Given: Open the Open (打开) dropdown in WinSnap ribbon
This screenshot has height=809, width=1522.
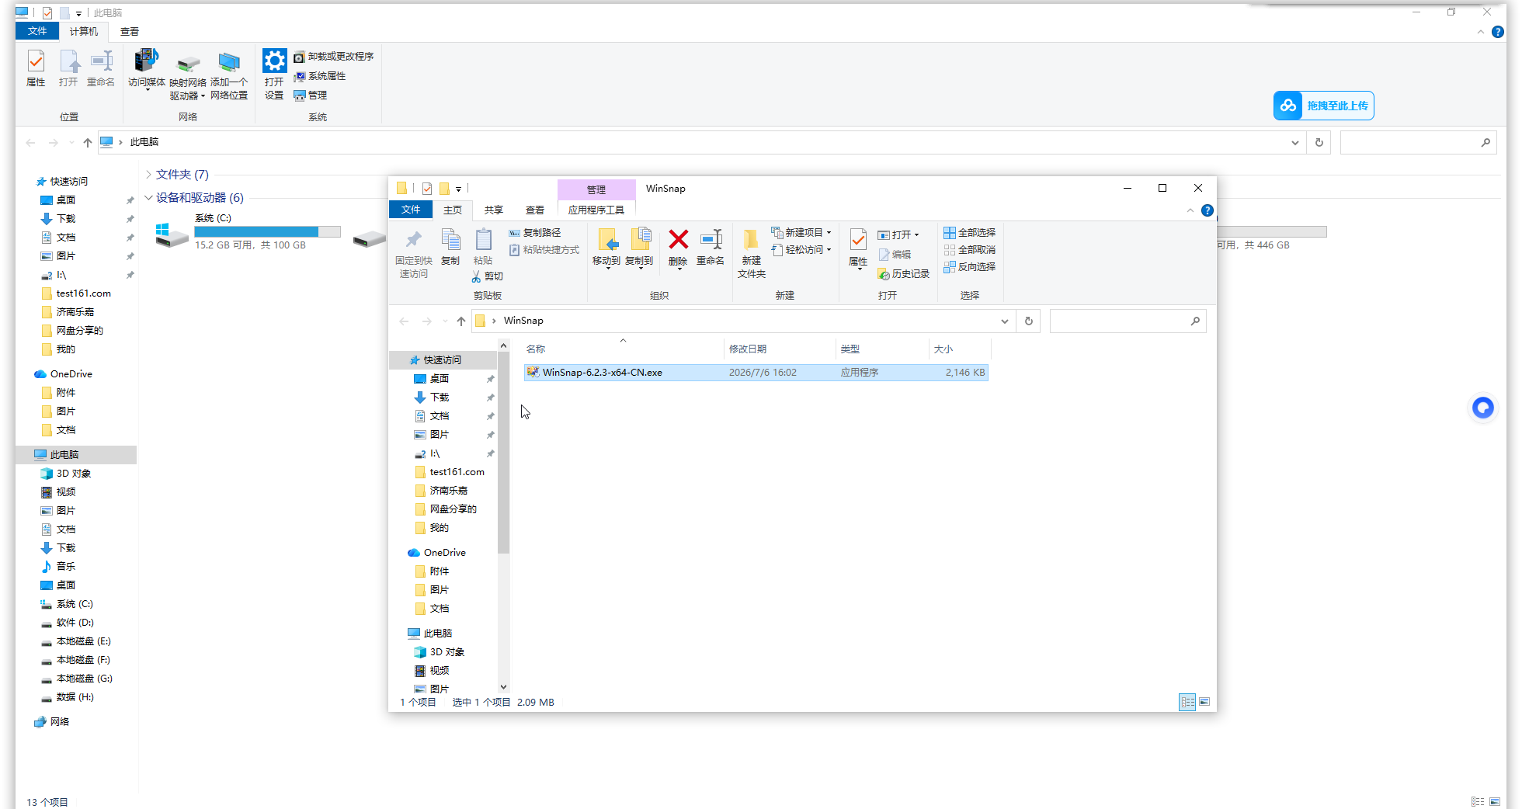Looking at the screenshot, I should click(x=898, y=235).
